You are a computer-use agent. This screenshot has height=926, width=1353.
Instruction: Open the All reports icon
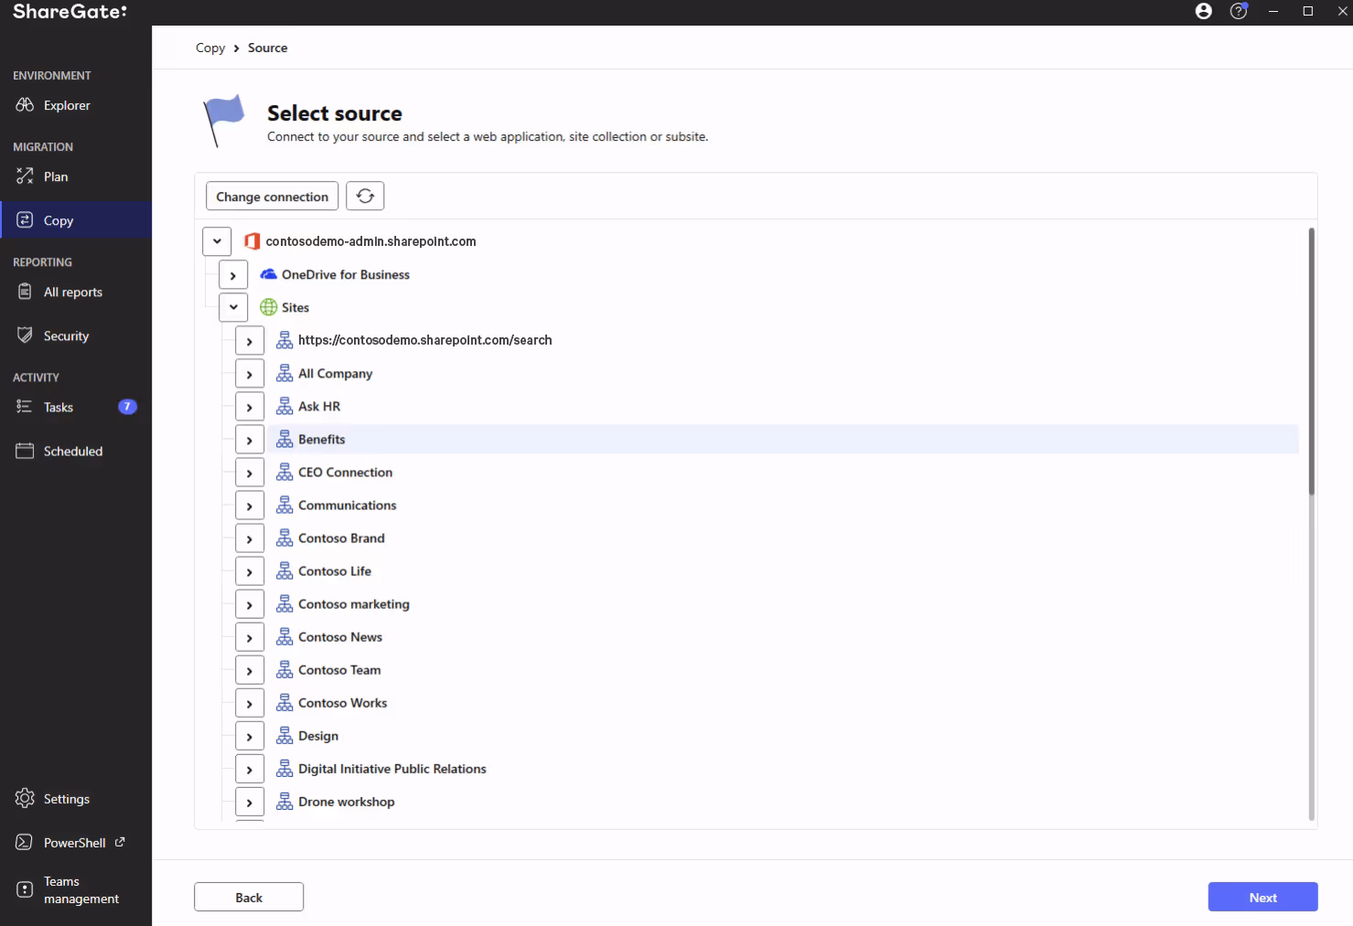tap(25, 292)
